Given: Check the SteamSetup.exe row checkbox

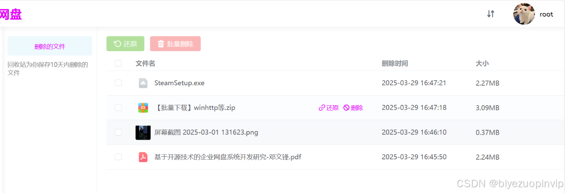Looking at the screenshot, I should pos(118,83).
